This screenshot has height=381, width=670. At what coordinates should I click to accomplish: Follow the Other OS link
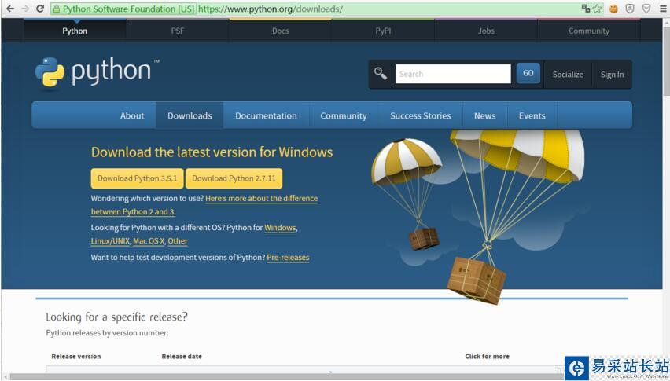click(178, 240)
